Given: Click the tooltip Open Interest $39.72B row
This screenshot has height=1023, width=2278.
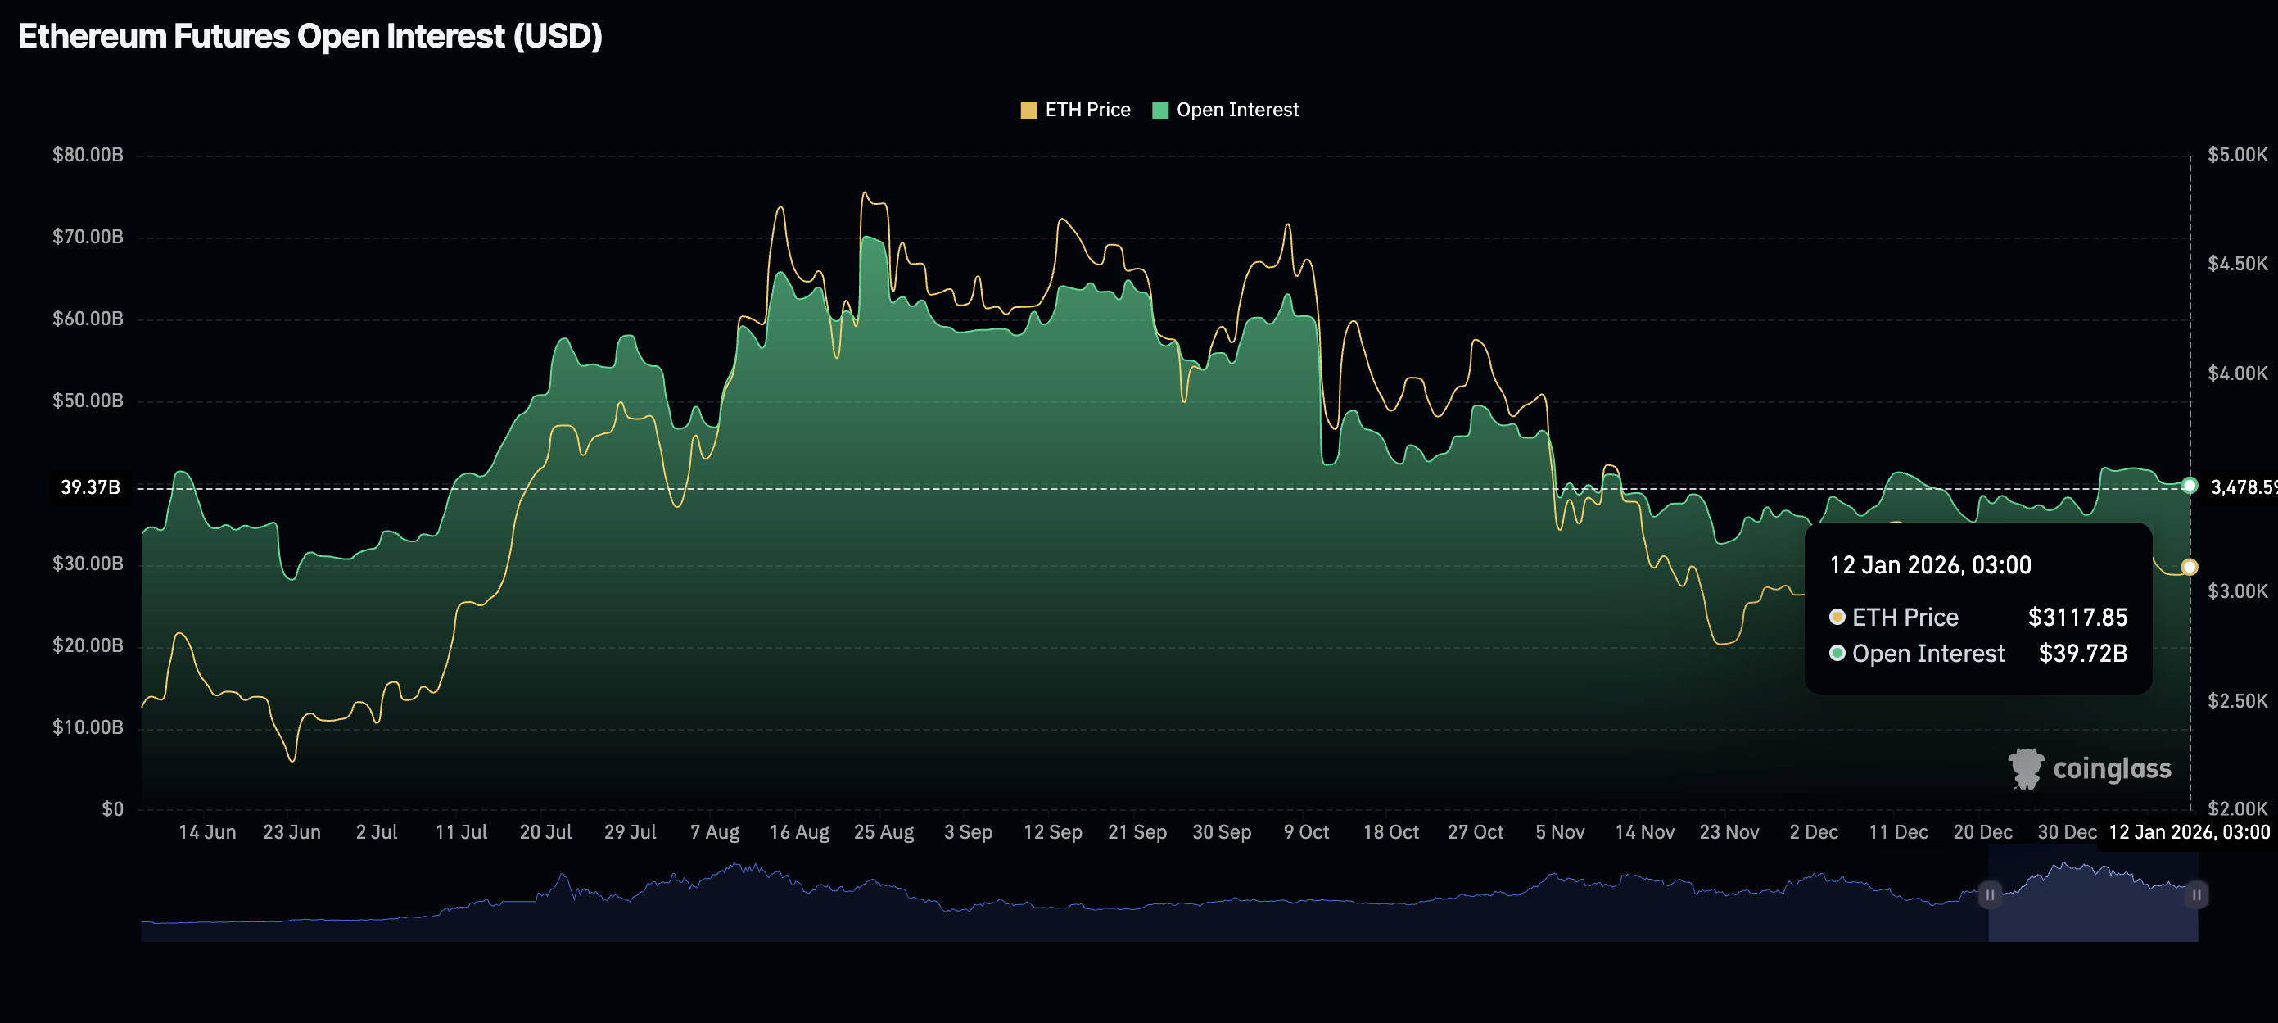Looking at the screenshot, I should click(1977, 654).
